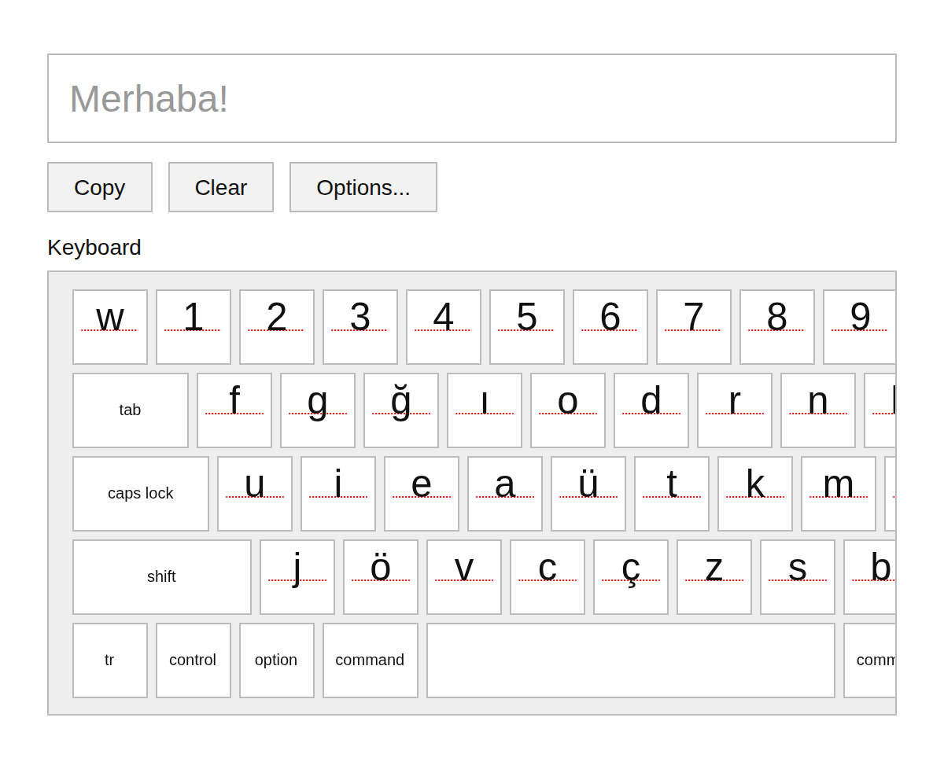The width and height of the screenshot is (944, 769).
Task: Toggle the caps lock key
Action: [141, 494]
